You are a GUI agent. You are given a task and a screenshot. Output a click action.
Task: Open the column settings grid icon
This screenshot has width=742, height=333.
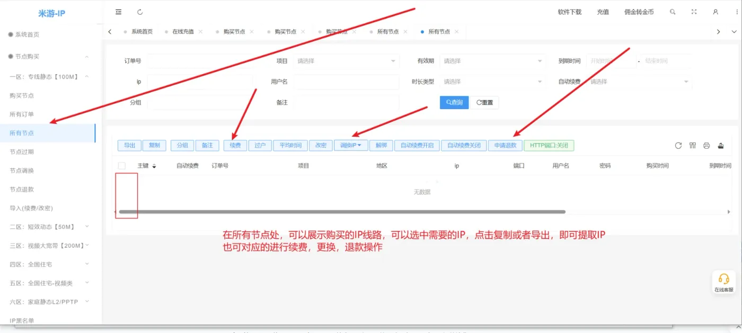[692, 146]
